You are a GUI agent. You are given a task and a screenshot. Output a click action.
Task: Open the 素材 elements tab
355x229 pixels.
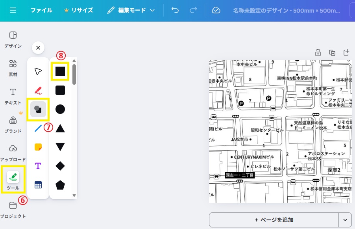[x=13, y=68]
